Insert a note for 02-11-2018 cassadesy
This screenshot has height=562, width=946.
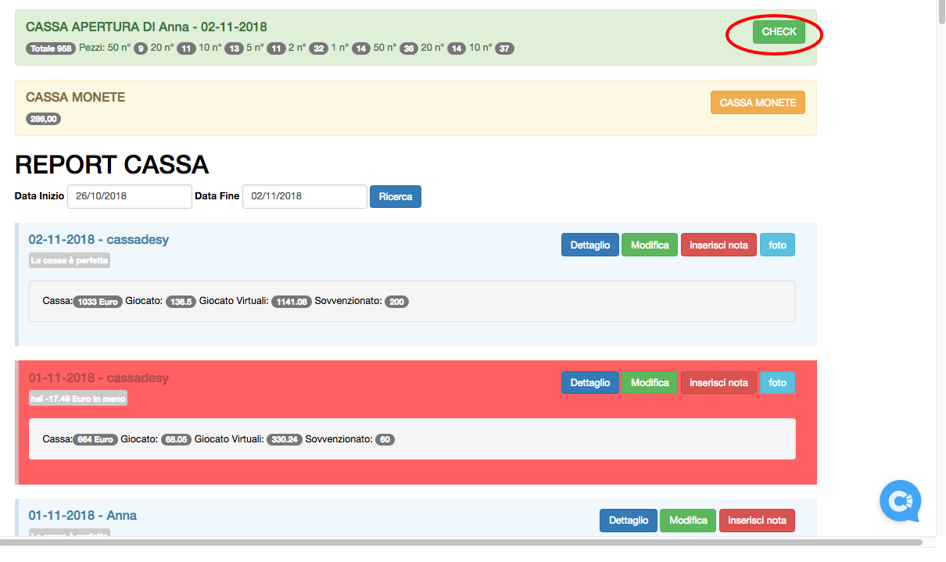pyautogui.click(x=718, y=245)
